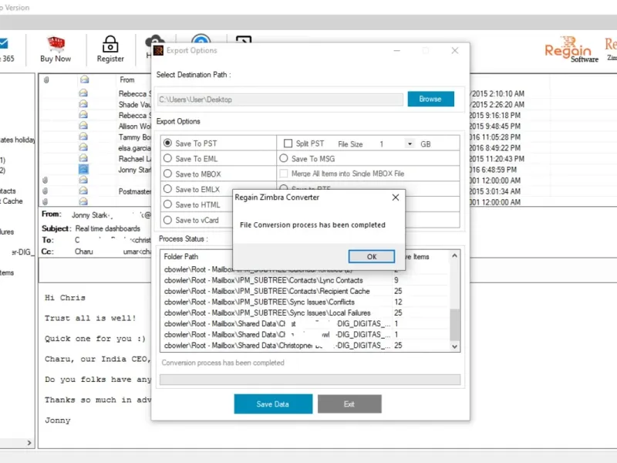Select the Save To EML option
Screen dimensions: 617x463
pyautogui.click(x=167, y=158)
